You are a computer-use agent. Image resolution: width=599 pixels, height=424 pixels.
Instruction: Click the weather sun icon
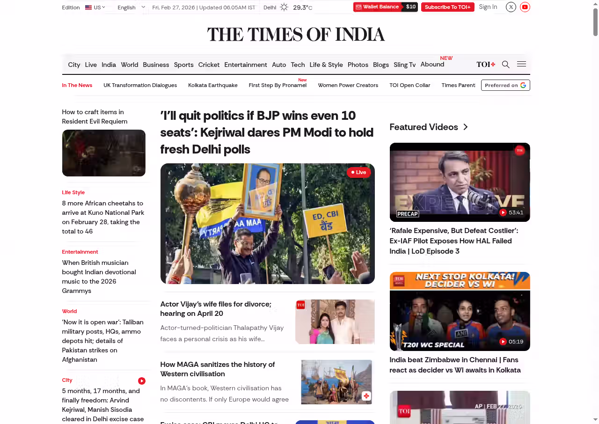tap(284, 7)
